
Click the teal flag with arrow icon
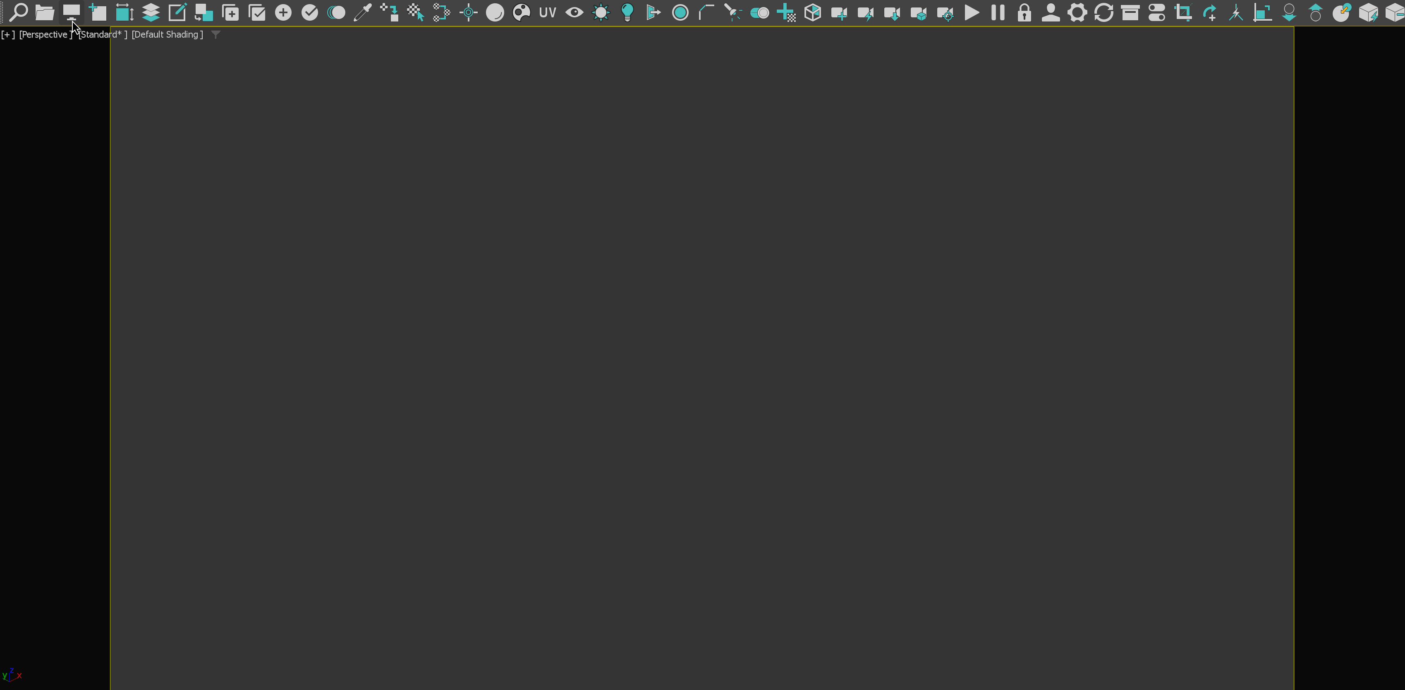[653, 12]
